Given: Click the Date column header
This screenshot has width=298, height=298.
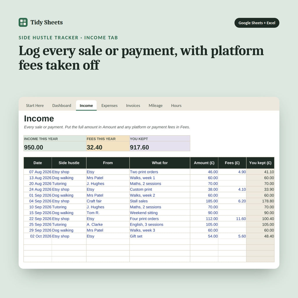Looking at the screenshot, I should pyautogui.click(x=38, y=163).
